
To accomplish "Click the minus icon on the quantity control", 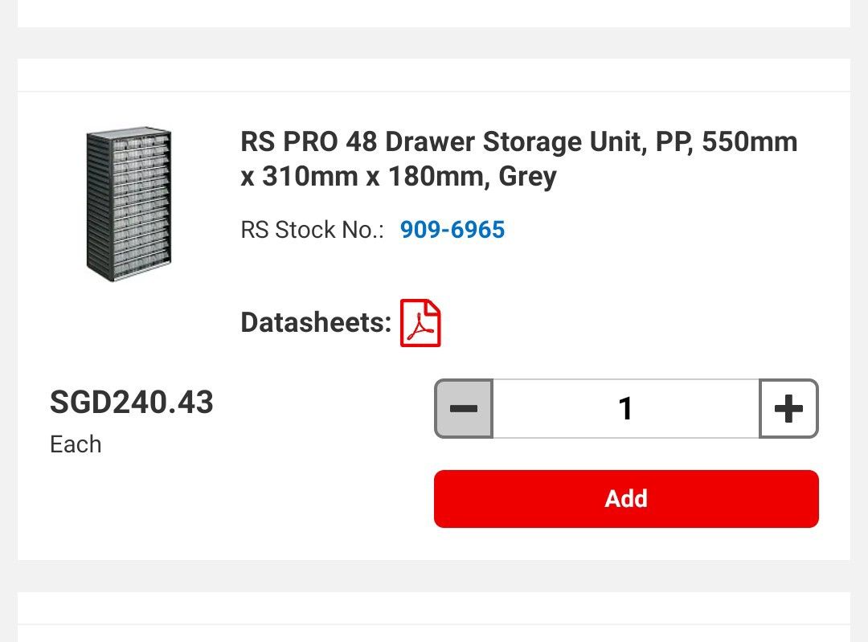I will coord(464,408).
